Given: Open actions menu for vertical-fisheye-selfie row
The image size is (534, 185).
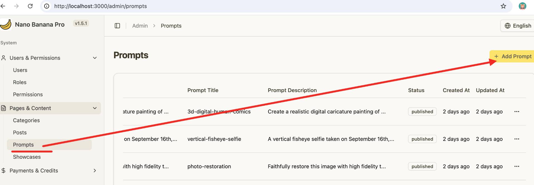Looking at the screenshot, I should 517,139.
